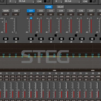Select EQ node 17 on the graph
This screenshot has height=101, width=101.
point(48,57)
